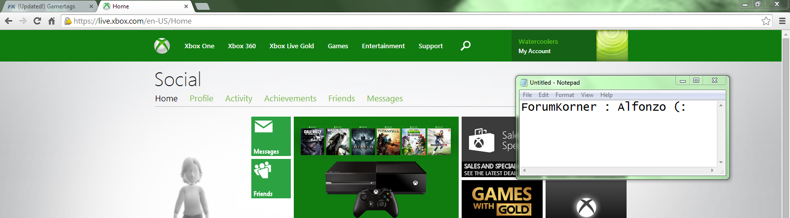Image resolution: width=790 pixels, height=218 pixels.
Task: Open Notepad Edit menu
Action: (x=544, y=95)
